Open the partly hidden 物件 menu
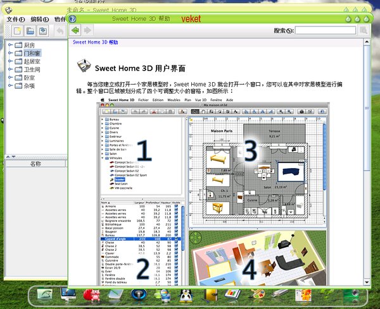The image size is (380, 309). point(60,20)
